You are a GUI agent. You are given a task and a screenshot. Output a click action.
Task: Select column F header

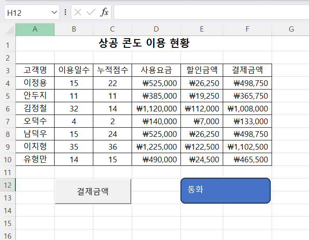[247, 29]
